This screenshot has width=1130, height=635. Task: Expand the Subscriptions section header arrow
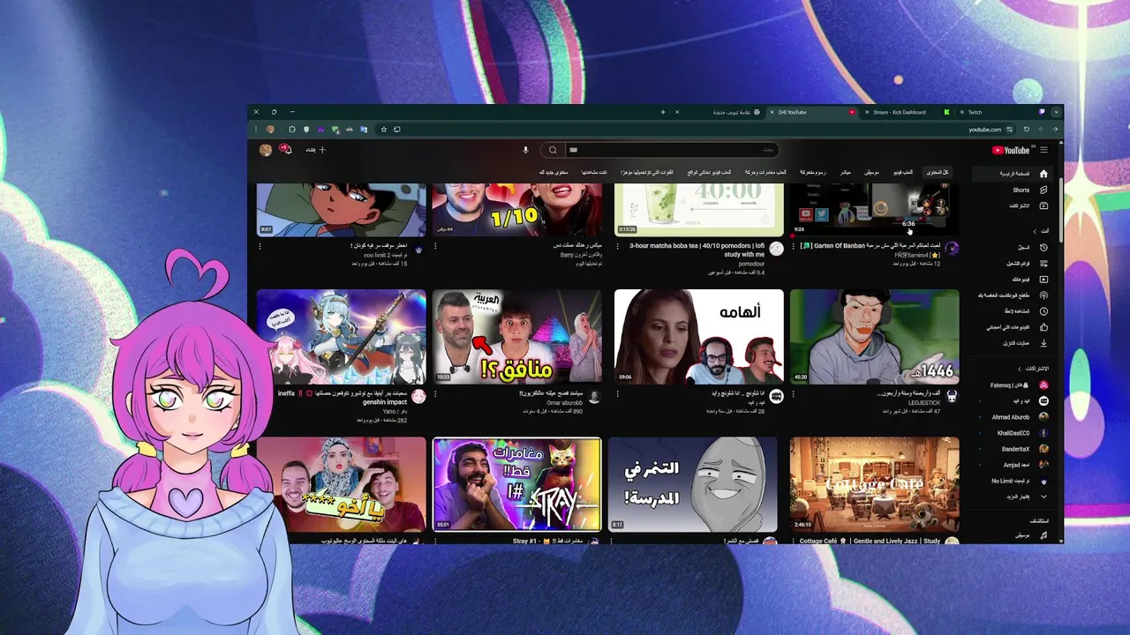coord(1021,369)
